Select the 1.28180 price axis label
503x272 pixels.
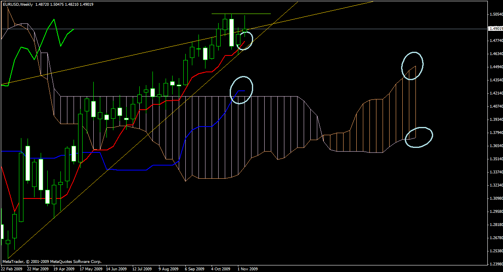click(x=496, y=225)
